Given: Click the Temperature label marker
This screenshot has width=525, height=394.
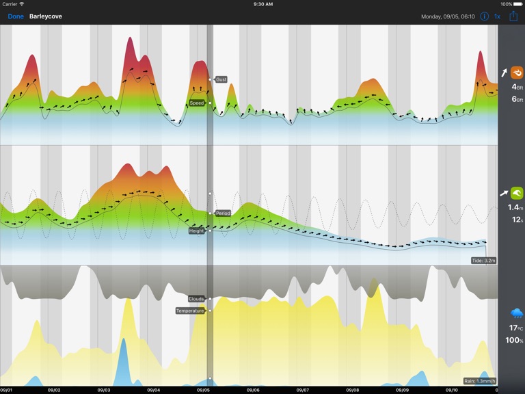Looking at the screenshot, I should point(190,311).
